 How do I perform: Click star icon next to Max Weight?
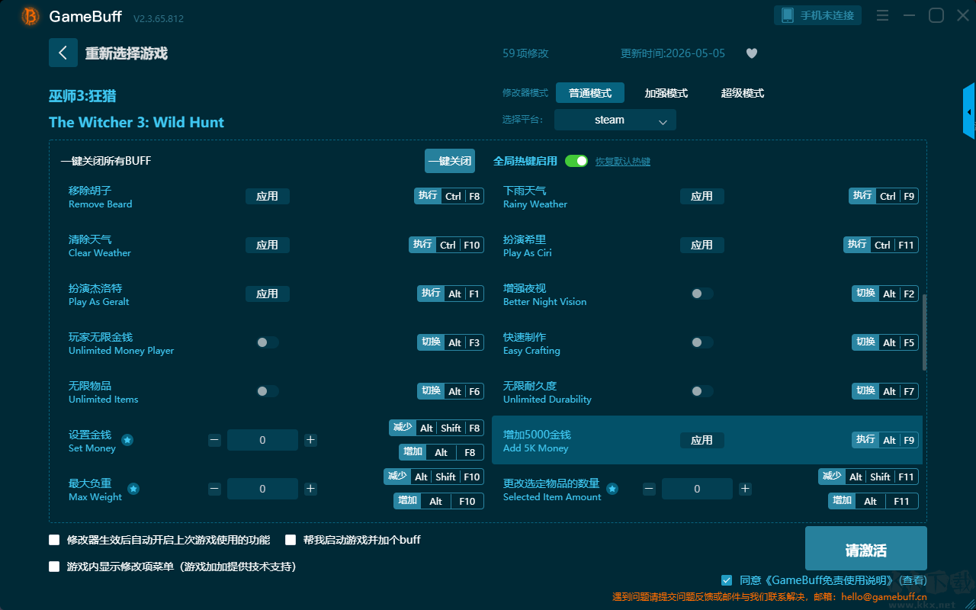pos(133,489)
